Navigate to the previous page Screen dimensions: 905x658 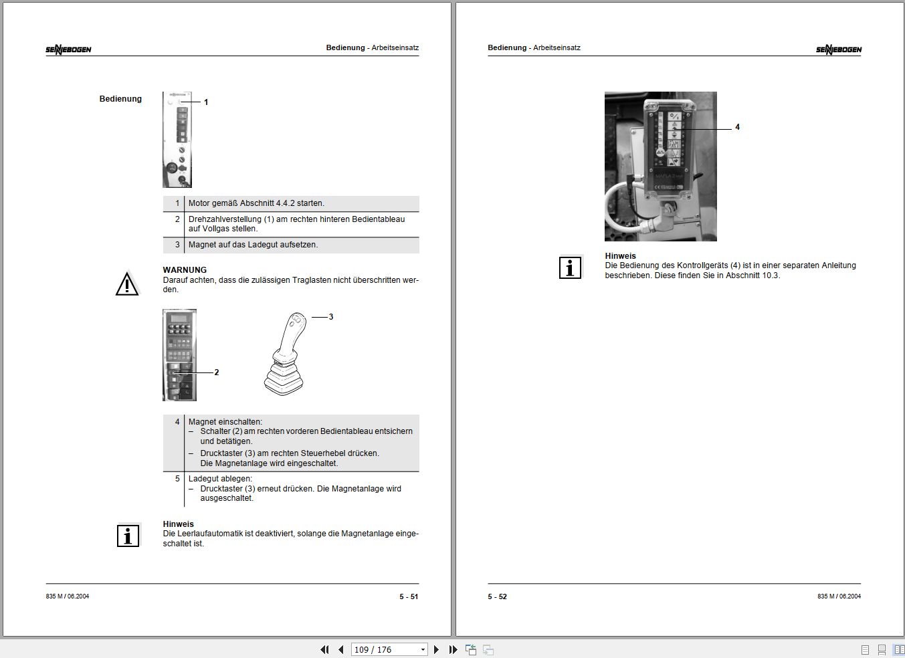340,649
